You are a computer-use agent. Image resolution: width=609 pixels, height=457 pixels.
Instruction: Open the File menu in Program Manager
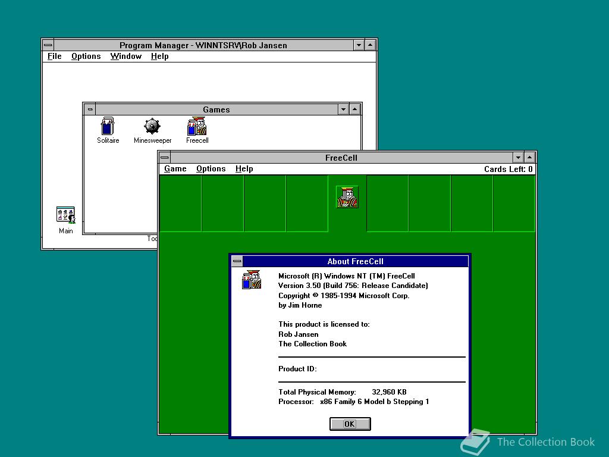tap(54, 56)
